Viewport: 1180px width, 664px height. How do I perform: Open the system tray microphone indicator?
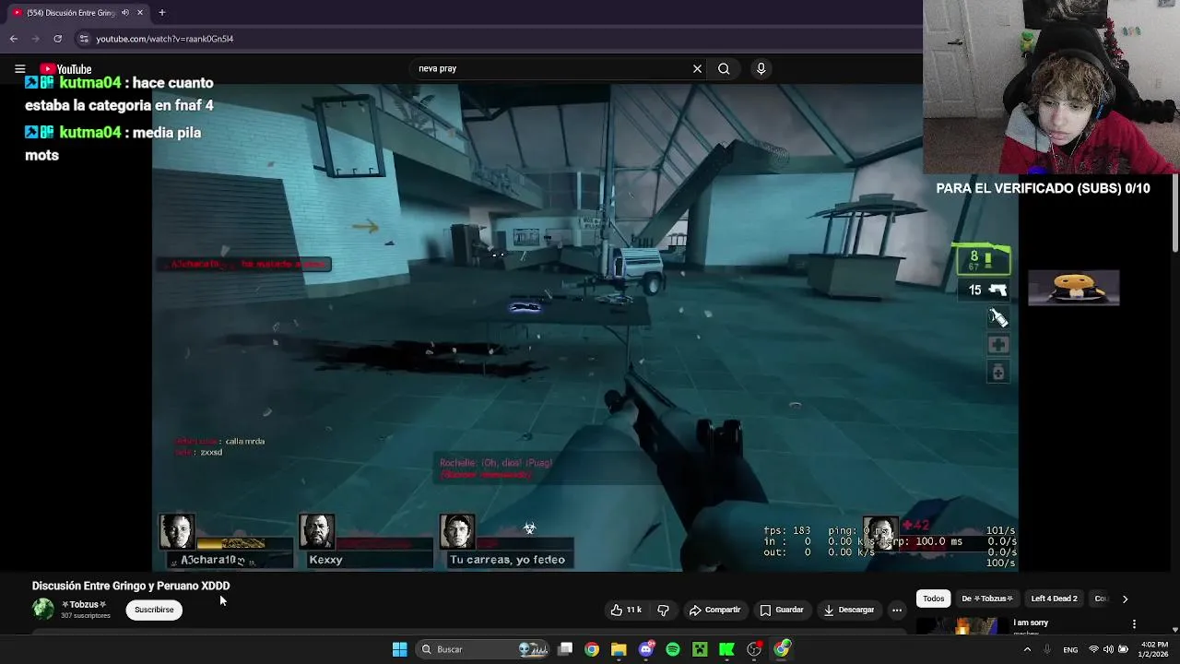pyautogui.click(x=1048, y=649)
